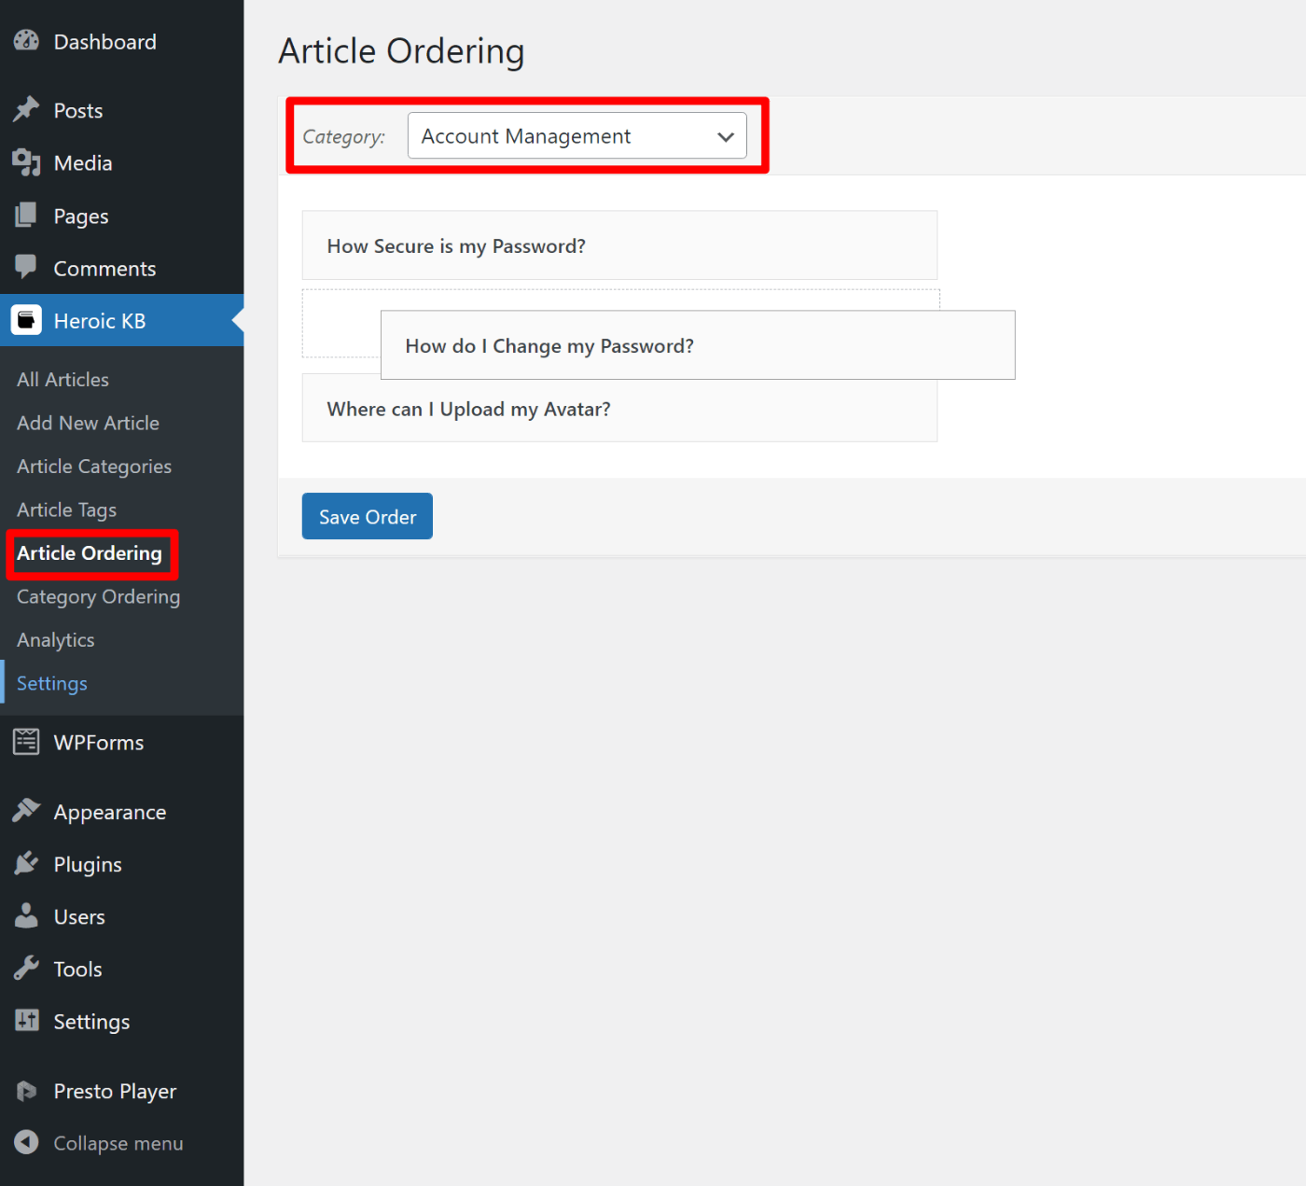Open the Comments menu label
Viewport: 1306px width, 1186px height.
click(104, 269)
